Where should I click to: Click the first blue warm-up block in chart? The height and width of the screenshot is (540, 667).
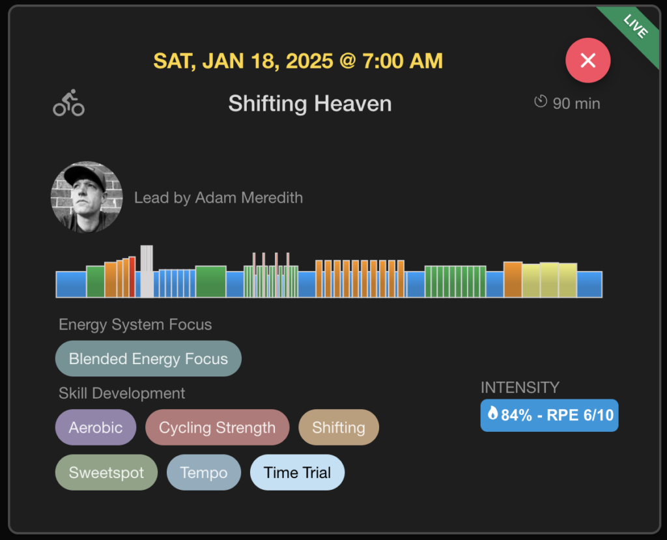(71, 284)
